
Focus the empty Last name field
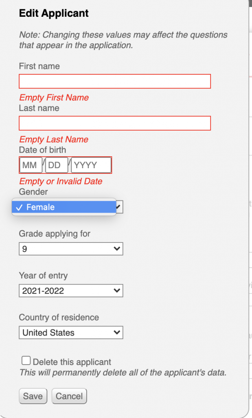point(115,123)
